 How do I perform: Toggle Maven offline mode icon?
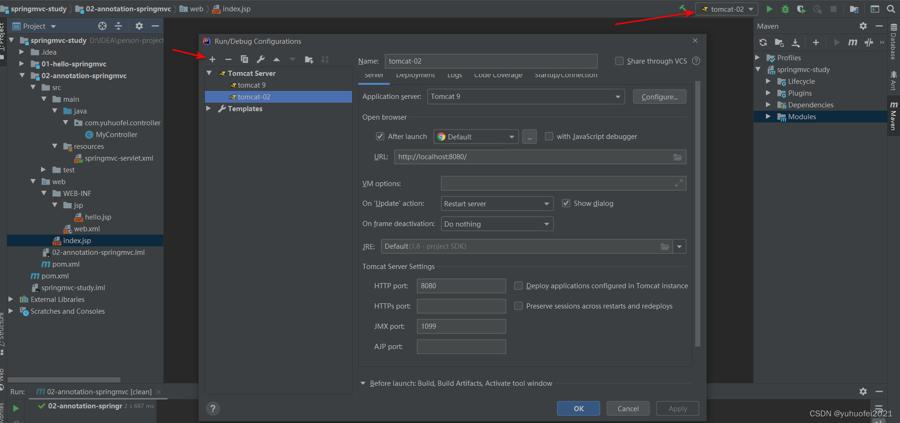tap(869, 42)
